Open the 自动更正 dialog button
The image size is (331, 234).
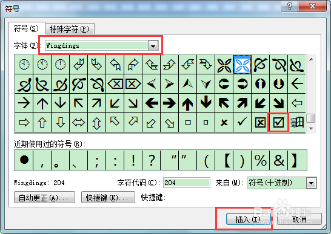pyautogui.click(x=44, y=197)
